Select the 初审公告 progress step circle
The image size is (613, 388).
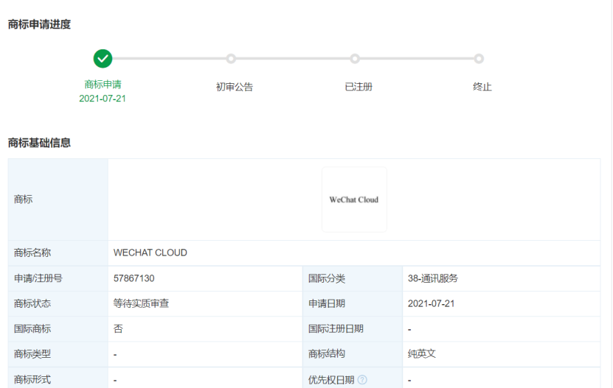coord(231,59)
